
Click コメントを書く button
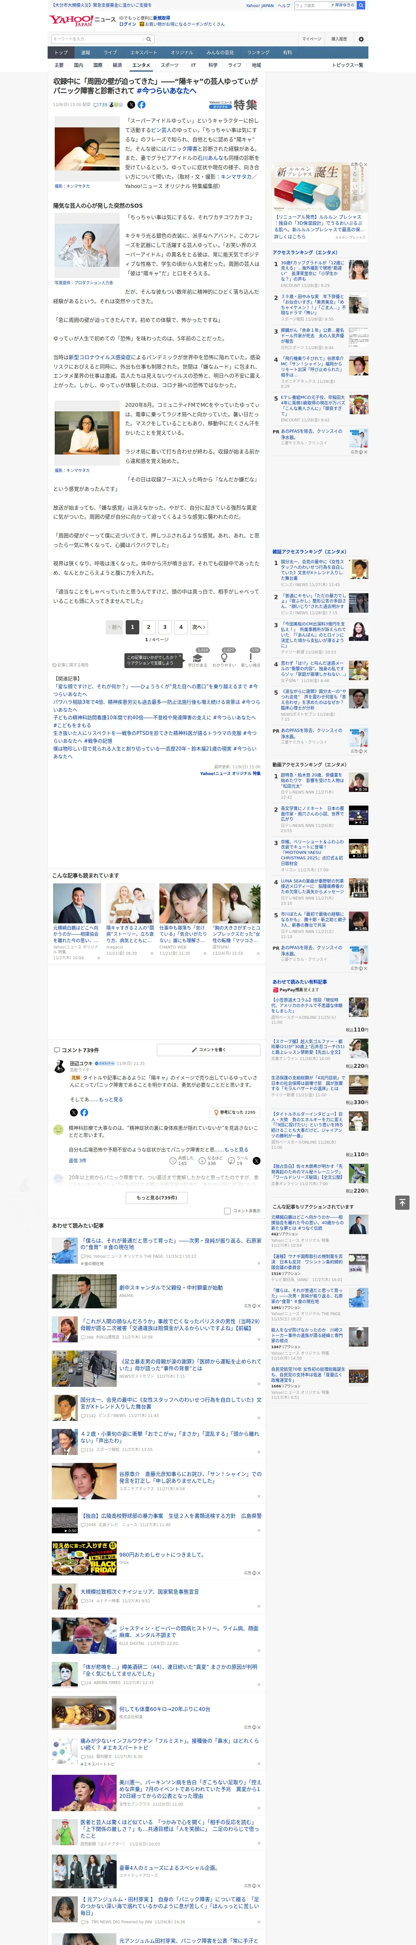(x=208, y=1050)
